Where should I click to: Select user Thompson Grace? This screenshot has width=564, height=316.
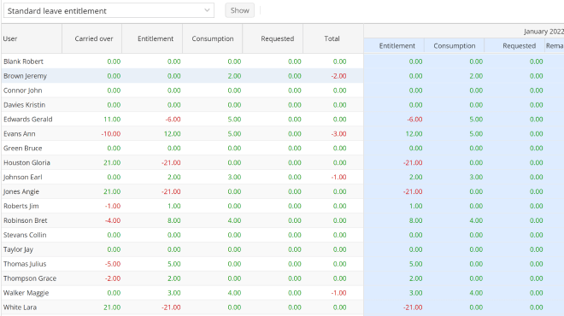click(30, 278)
